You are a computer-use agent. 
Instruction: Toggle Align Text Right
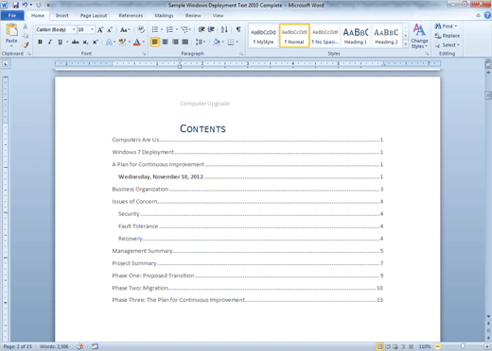click(175, 42)
